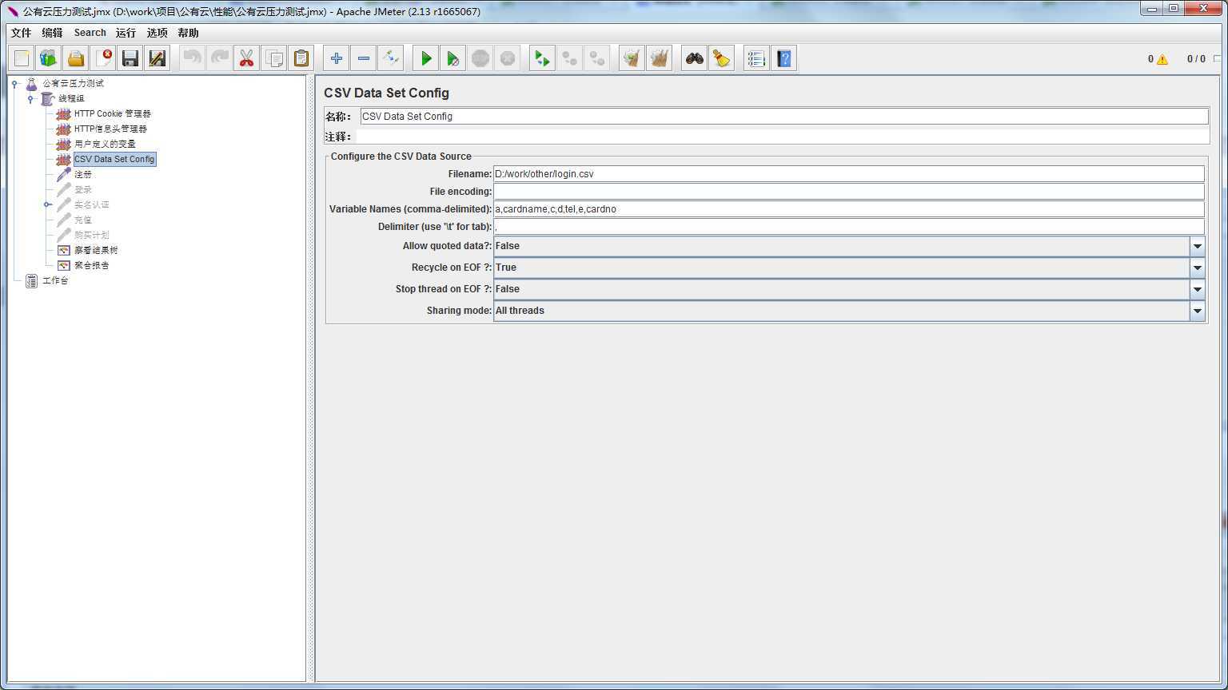Select 察看结果树 listener in tree

click(x=96, y=250)
